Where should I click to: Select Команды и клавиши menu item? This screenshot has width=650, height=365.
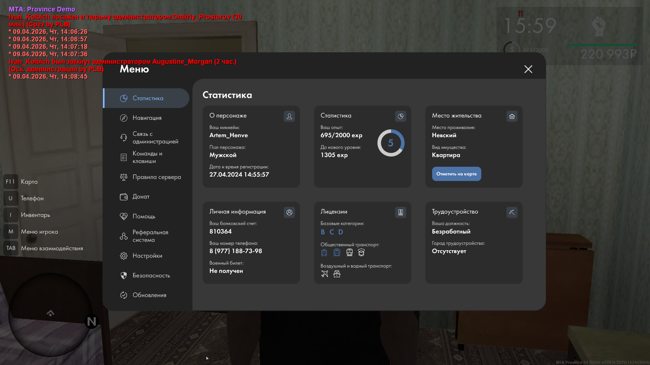[x=147, y=157]
